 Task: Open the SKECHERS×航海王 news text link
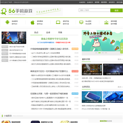click(98, 81)
